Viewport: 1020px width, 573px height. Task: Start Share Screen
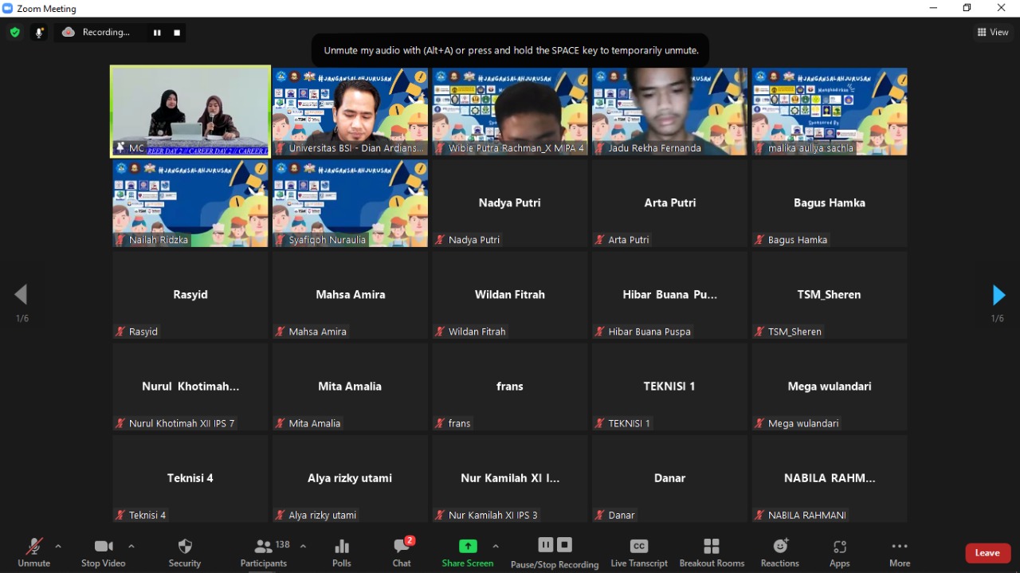point(468,552)
